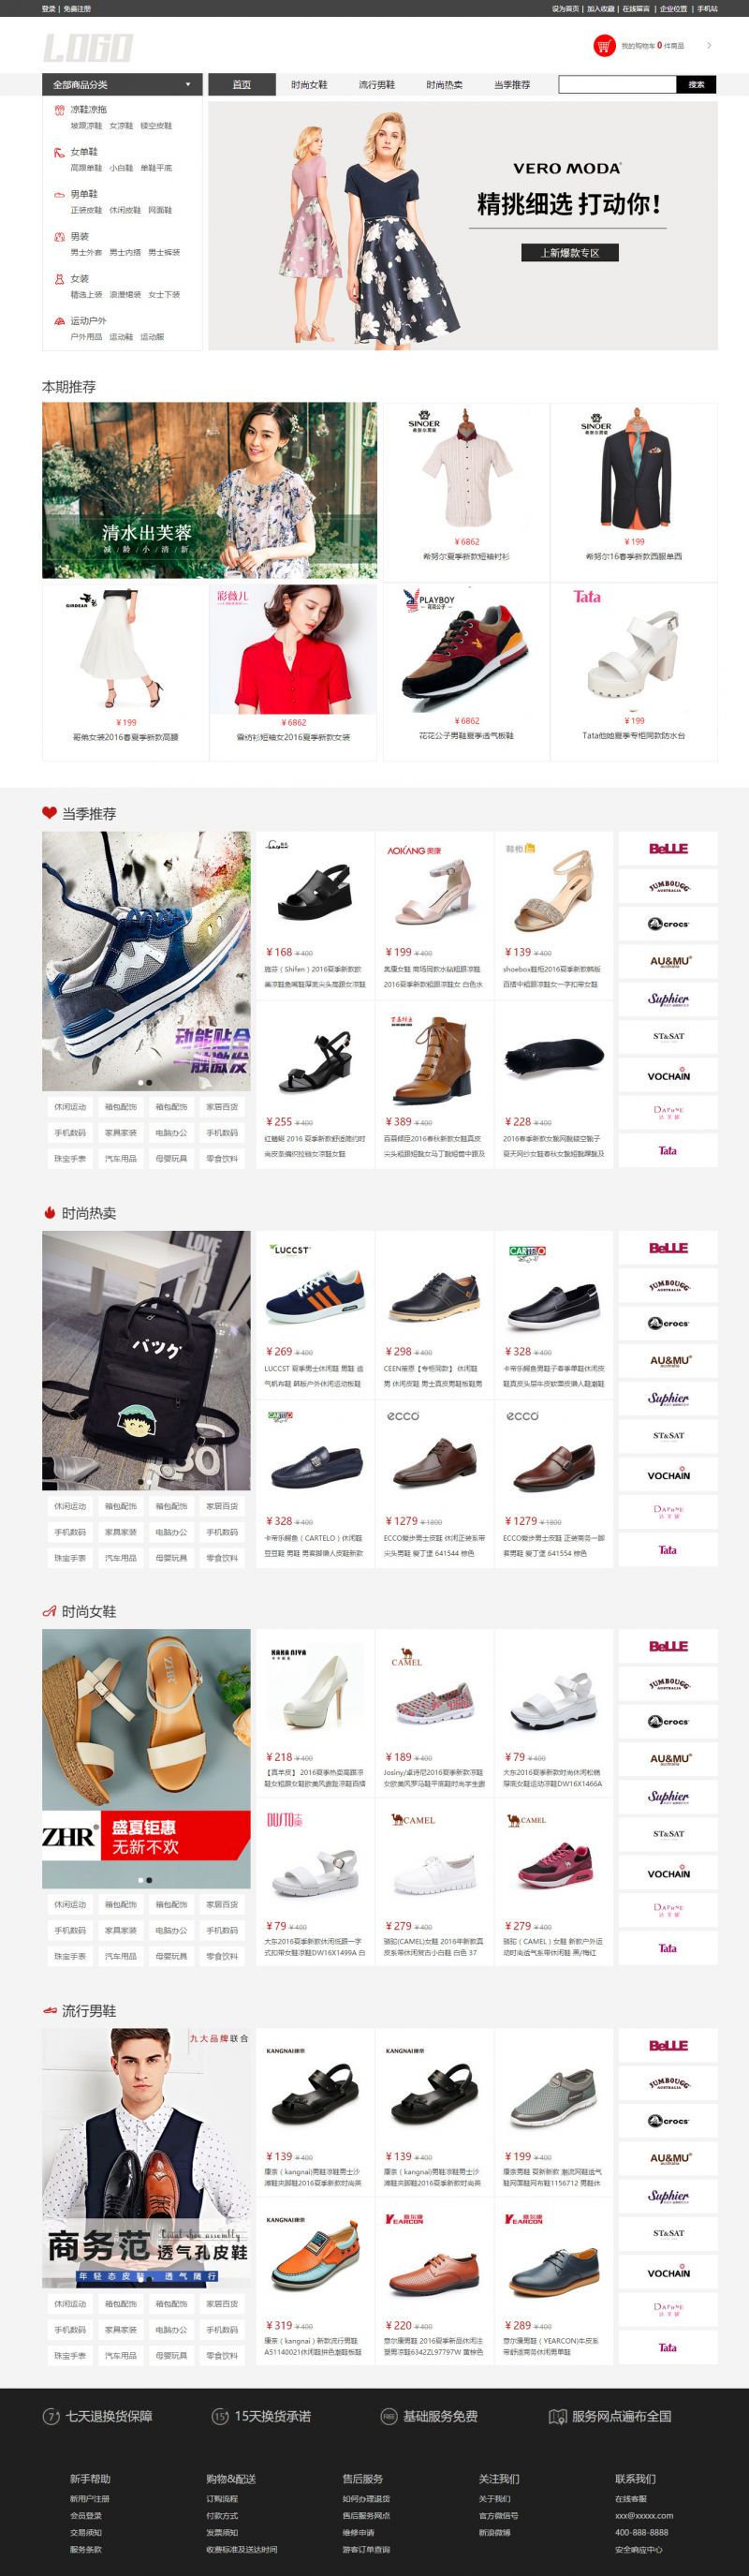Click the clothing icon beside 男装

tap(60, 237)
